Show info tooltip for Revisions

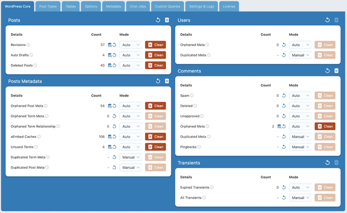[28, 45]
